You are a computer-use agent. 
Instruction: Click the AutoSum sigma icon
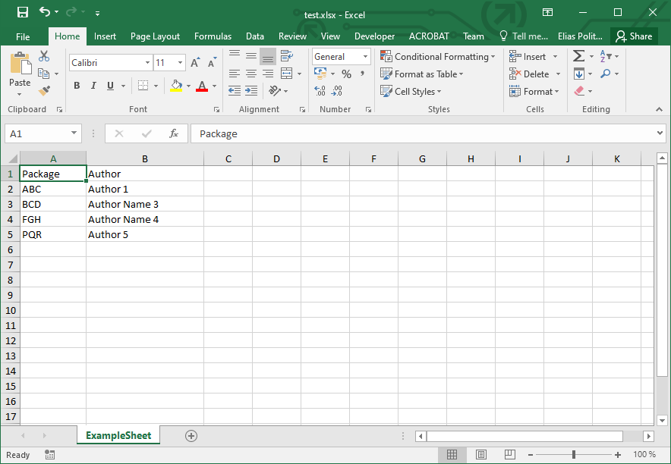click(578, 56)
